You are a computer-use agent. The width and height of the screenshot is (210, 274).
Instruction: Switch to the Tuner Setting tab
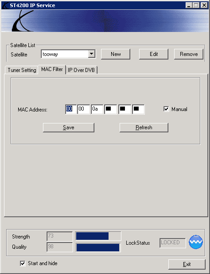pos(22,70)
